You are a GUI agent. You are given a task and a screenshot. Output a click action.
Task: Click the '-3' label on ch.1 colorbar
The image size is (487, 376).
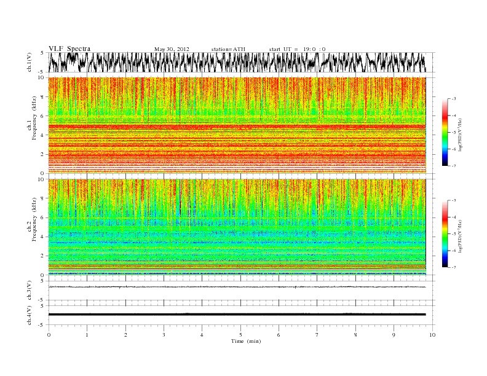tap(454, 99)
